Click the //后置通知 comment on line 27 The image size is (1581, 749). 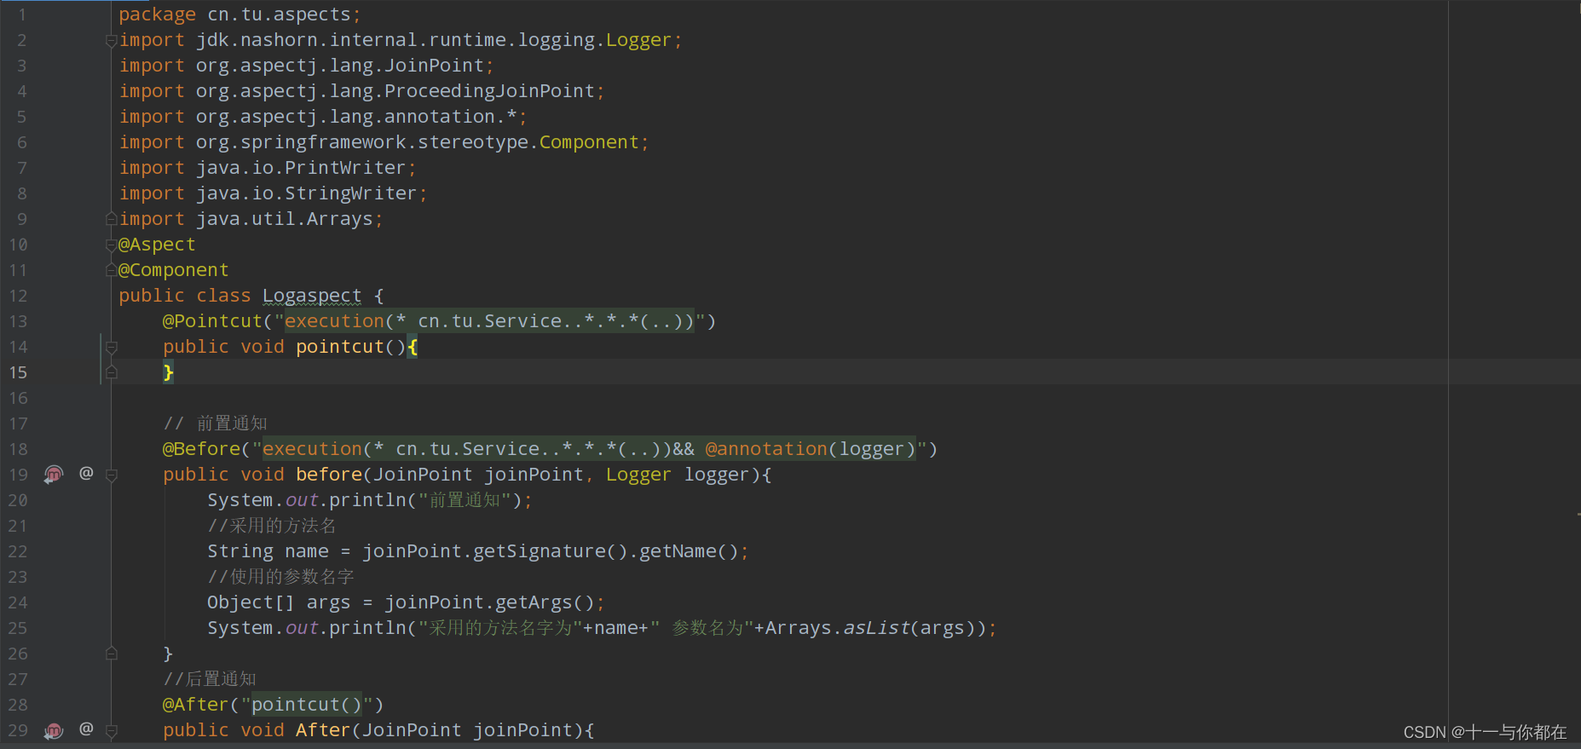tap(210, 679)
